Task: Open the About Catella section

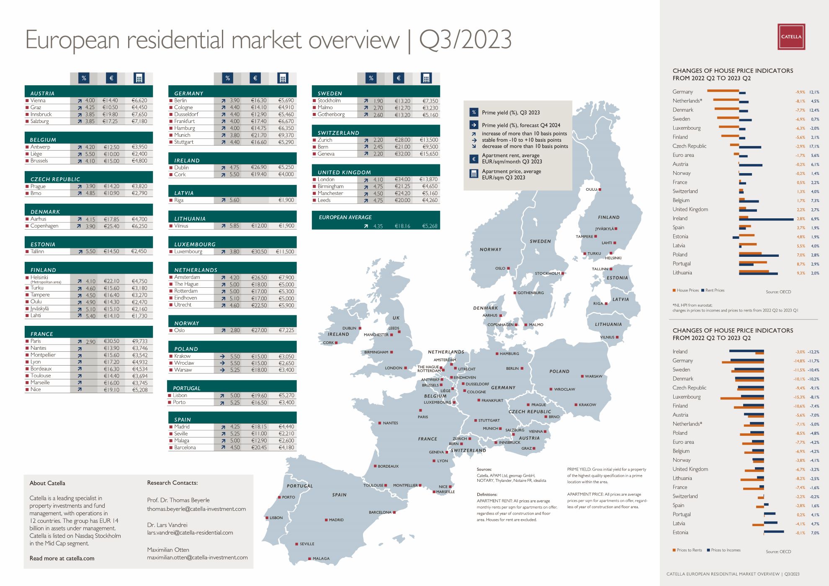Action: 47,483
